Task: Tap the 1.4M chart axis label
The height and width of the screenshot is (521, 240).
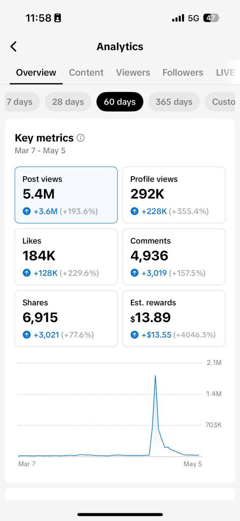Action: [x=214, y=394]
